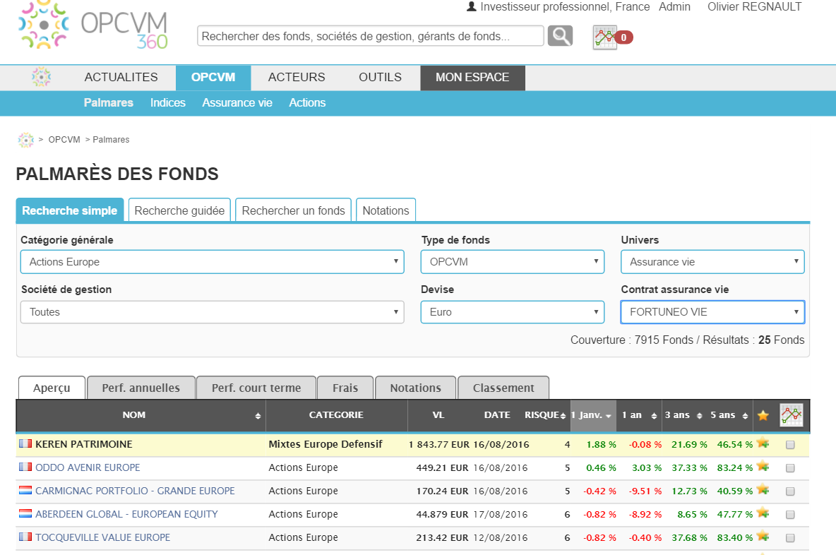Sort by 1 Janv. performance column
The image size is (836, 555).
tap(593, 414)
